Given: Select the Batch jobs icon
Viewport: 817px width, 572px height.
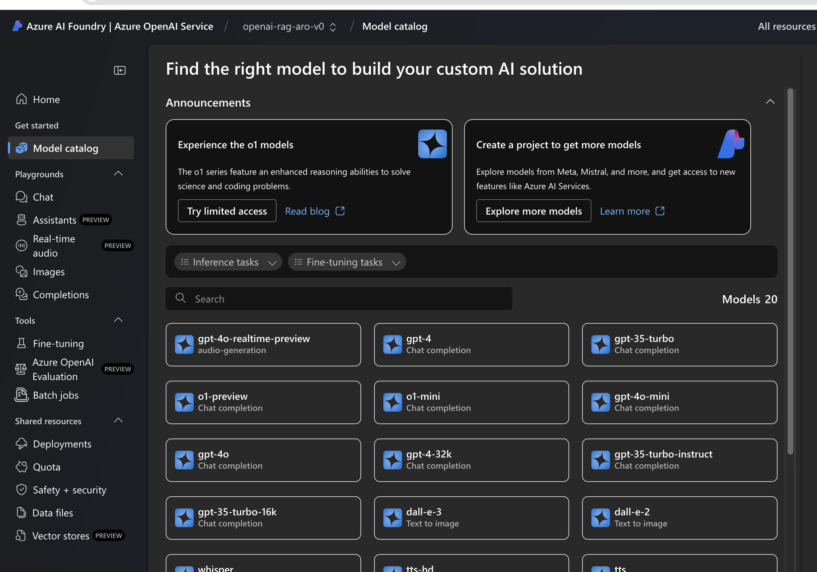Looking at the screenshot, I should click(x=22, y=394).
